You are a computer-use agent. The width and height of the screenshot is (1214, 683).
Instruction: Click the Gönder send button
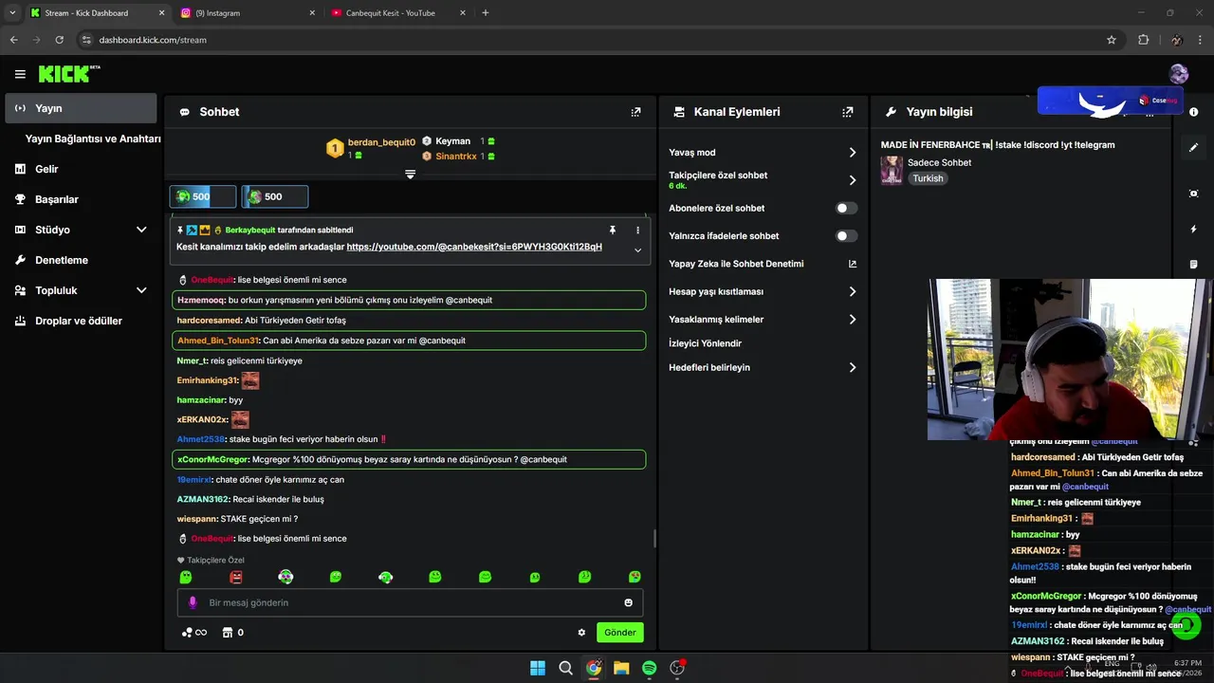[620, 633]
